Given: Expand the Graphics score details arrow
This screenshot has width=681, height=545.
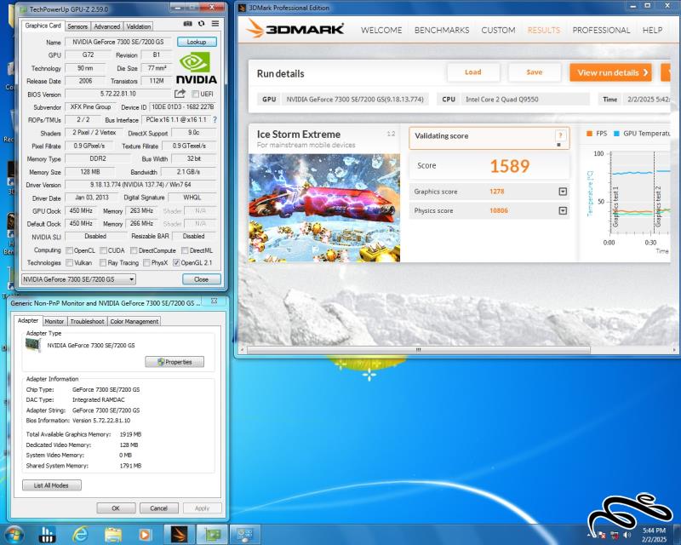Looking at the screenshot, I should [563, 192].
